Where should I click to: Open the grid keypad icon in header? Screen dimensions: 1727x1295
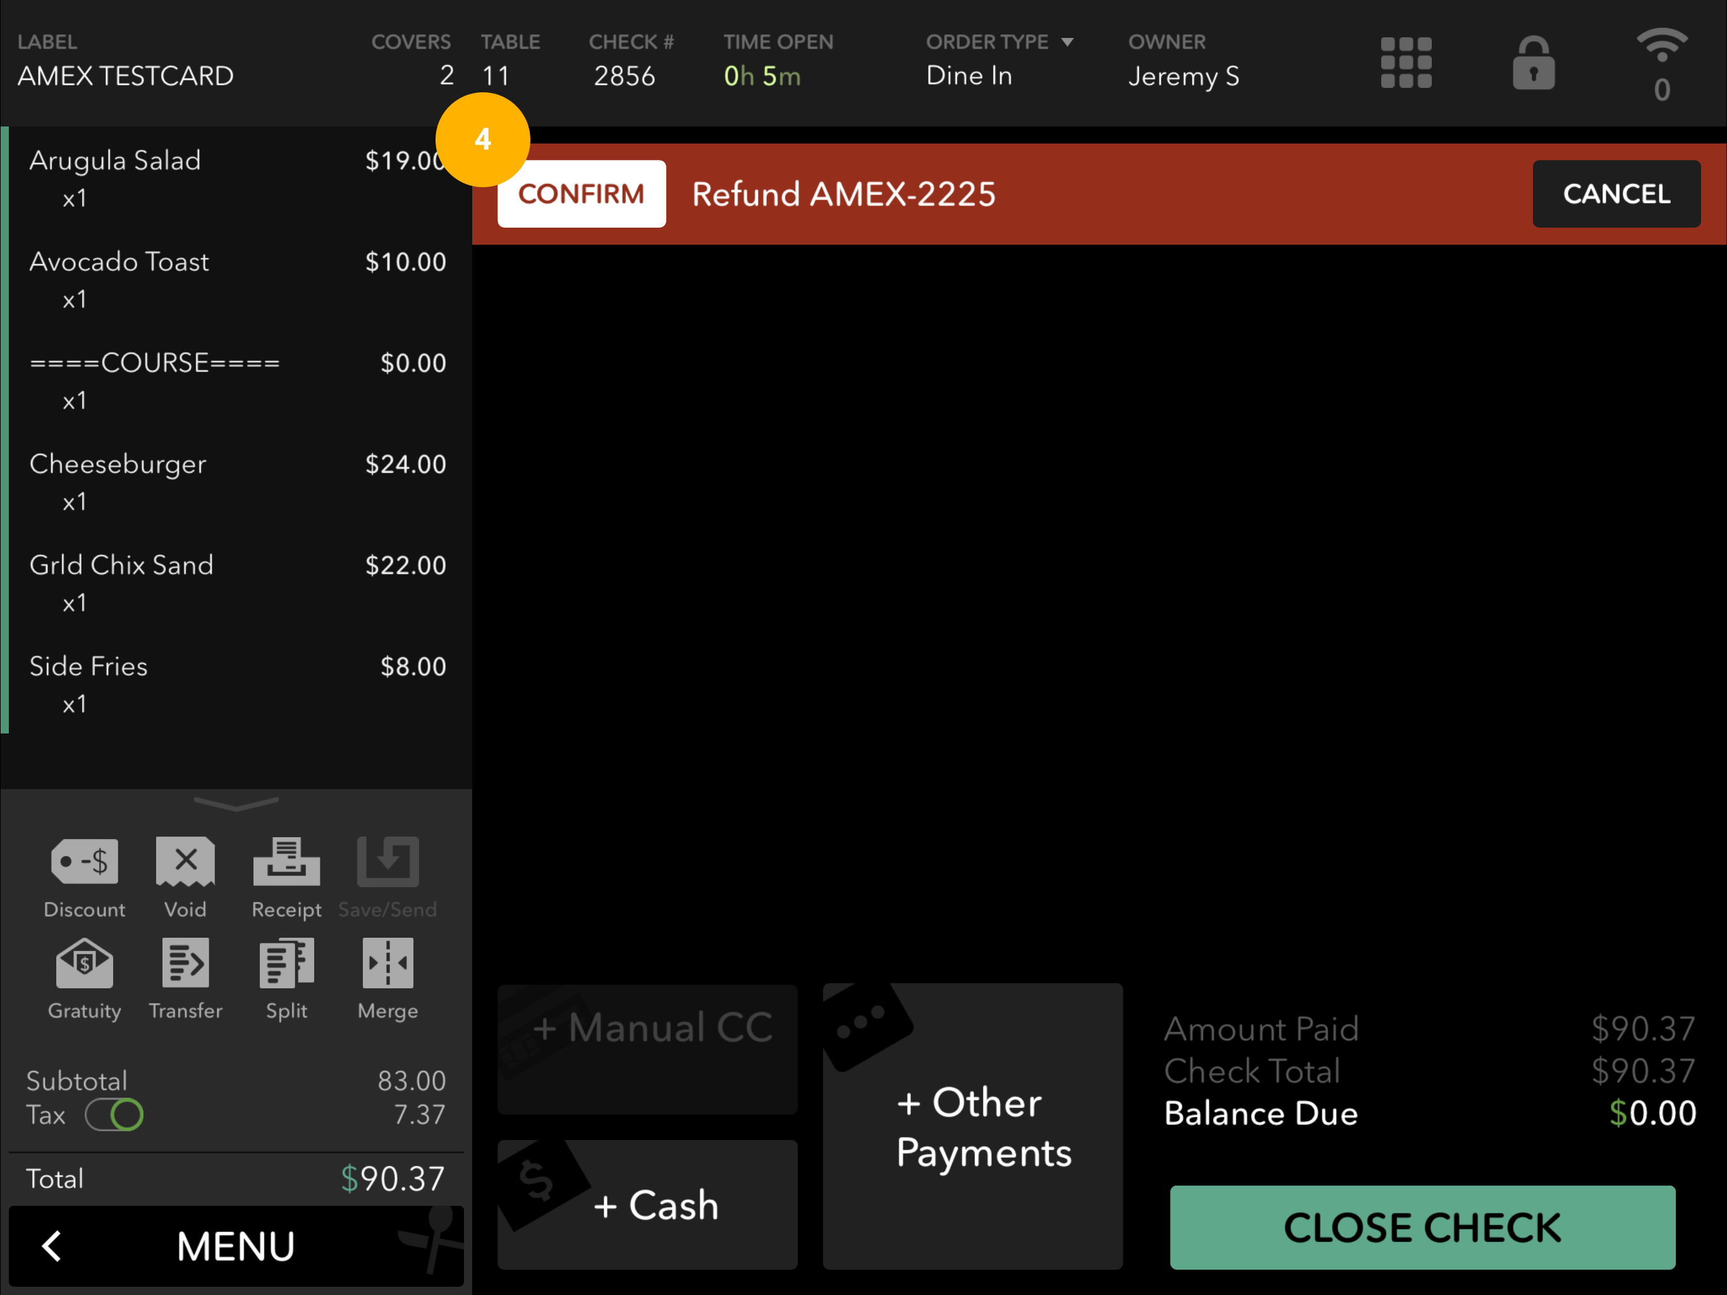(1405, 63)
